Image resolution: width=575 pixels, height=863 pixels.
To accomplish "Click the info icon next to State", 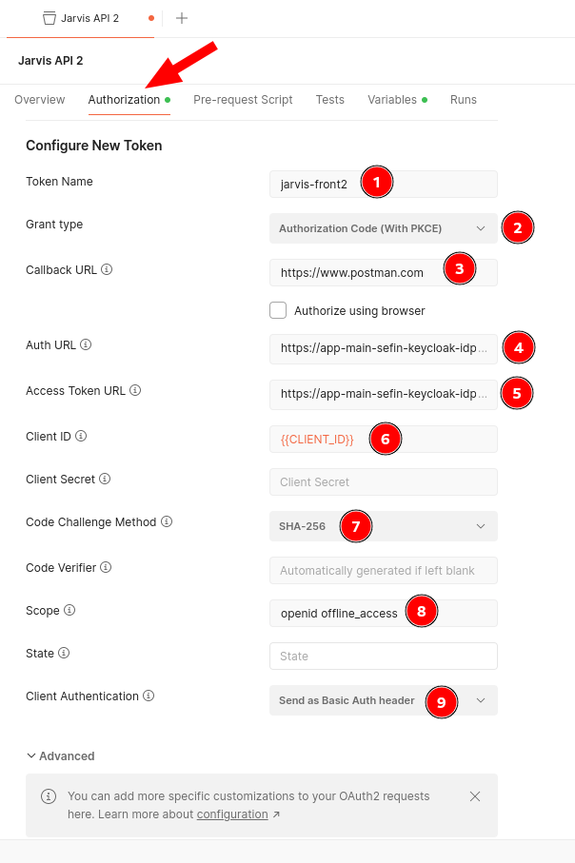I will 64,653.
